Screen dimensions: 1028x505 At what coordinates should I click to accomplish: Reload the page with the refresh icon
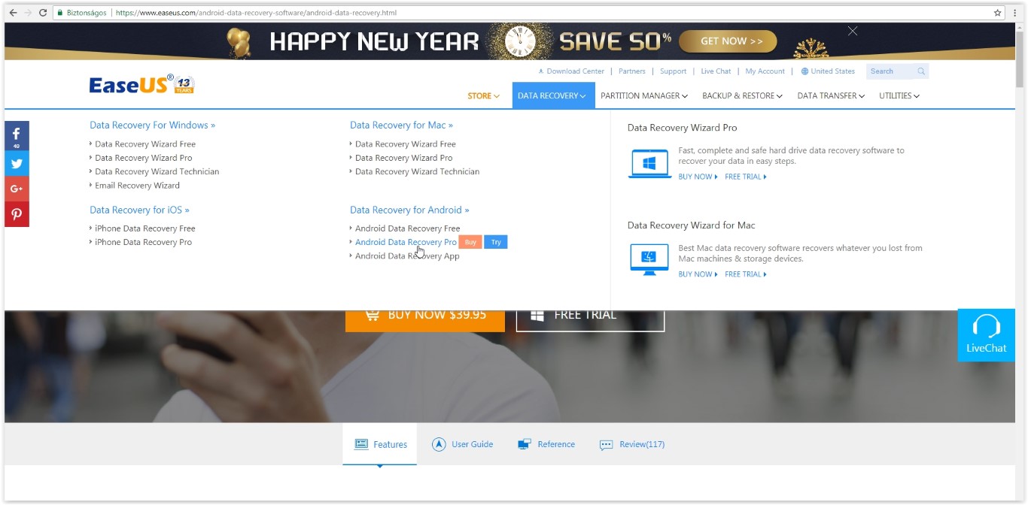tap(43, 13)
